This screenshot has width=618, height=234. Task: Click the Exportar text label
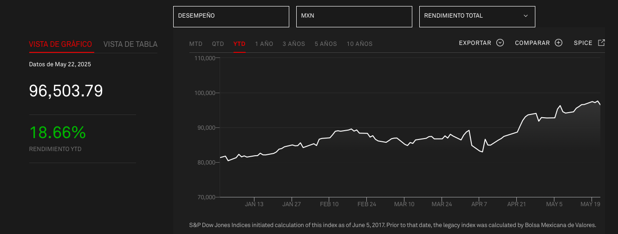(475, 43)
